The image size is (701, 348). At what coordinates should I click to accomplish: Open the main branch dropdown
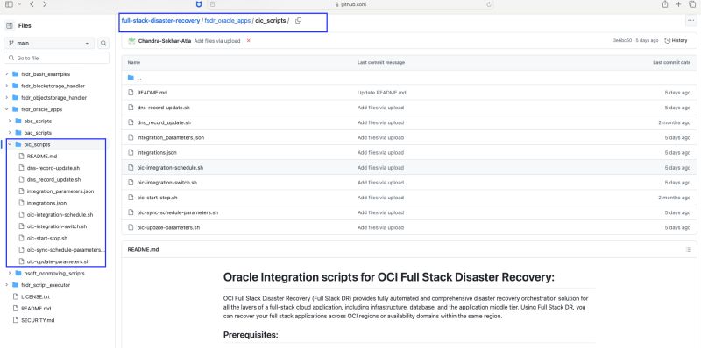(49, 43)
